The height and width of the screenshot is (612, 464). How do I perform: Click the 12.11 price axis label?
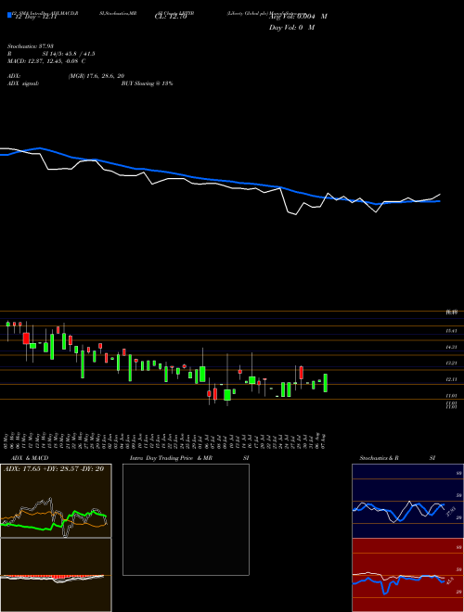pyautogui.click(x=452, y=379)
